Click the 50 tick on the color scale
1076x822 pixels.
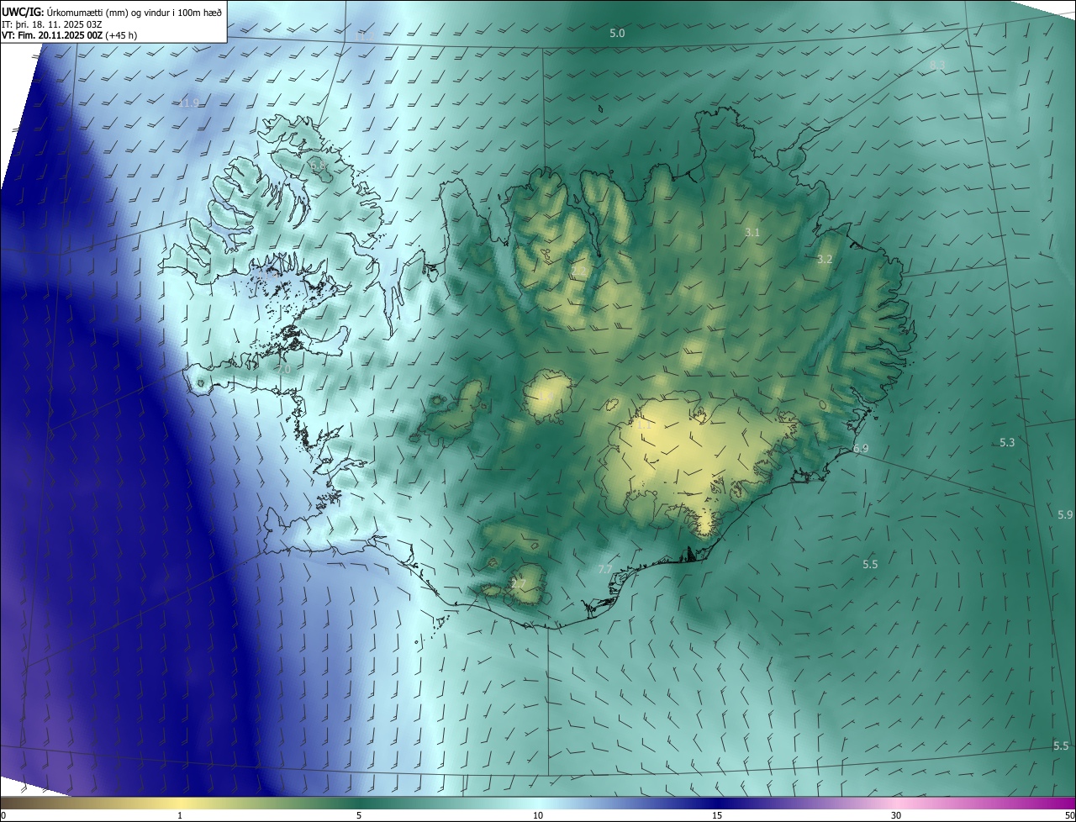(1069, 815)
